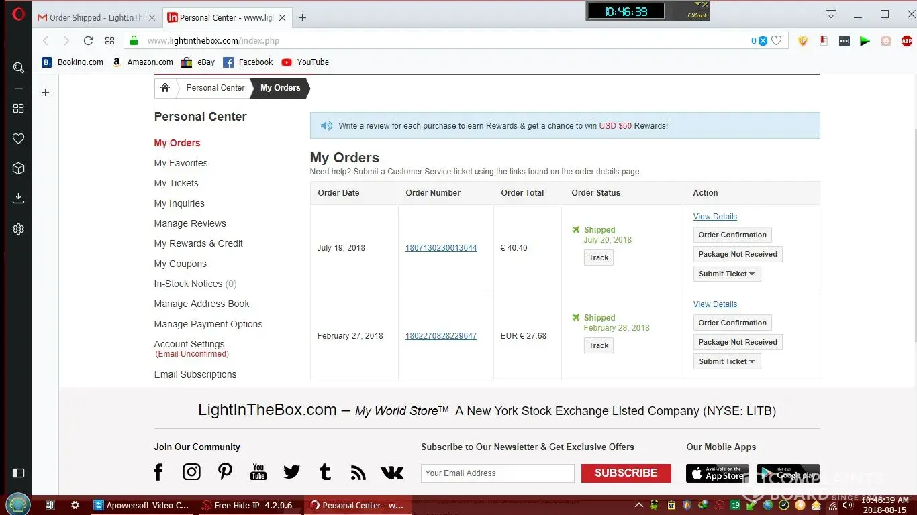Open the VK community icon
The width and height of the screenshot is (917, 515).
[392, 473]
